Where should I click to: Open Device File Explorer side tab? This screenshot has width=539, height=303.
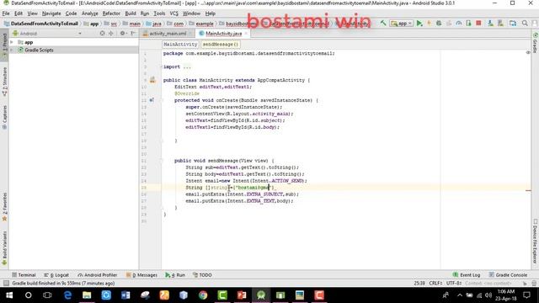point(535,242)
